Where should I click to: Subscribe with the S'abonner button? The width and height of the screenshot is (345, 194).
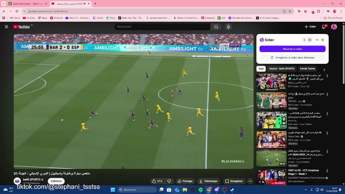coord(56,181)
